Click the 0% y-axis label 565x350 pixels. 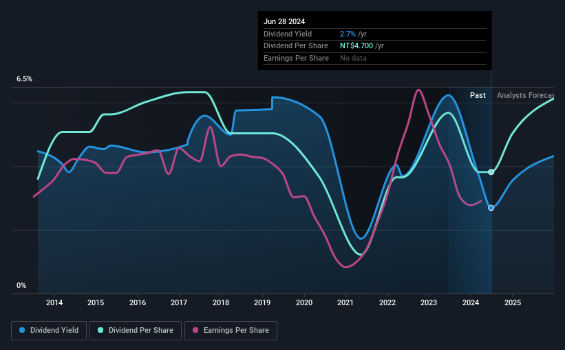point(21,285)
